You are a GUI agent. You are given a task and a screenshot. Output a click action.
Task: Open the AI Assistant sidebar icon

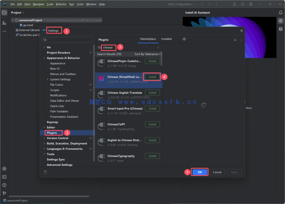coord(280,21)
